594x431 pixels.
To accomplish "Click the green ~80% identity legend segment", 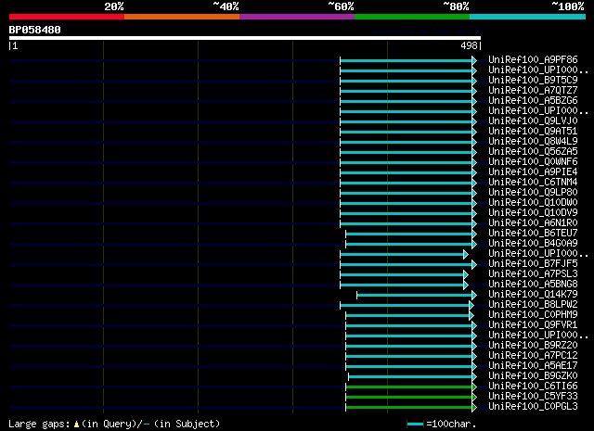I will click(412, 17).
